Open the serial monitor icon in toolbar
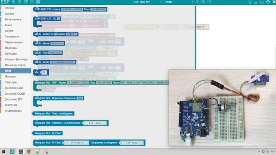The width and height of the screenshot is (276, 155). pyautogui.click(x=203, y=2)
